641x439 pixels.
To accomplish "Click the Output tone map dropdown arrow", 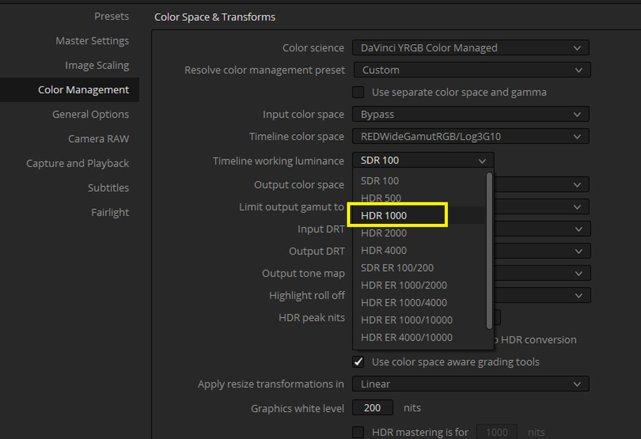I will tap(579, 273).
